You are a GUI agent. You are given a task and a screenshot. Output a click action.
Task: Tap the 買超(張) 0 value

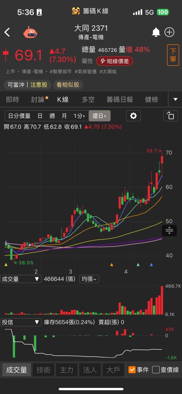coord(111,322)
